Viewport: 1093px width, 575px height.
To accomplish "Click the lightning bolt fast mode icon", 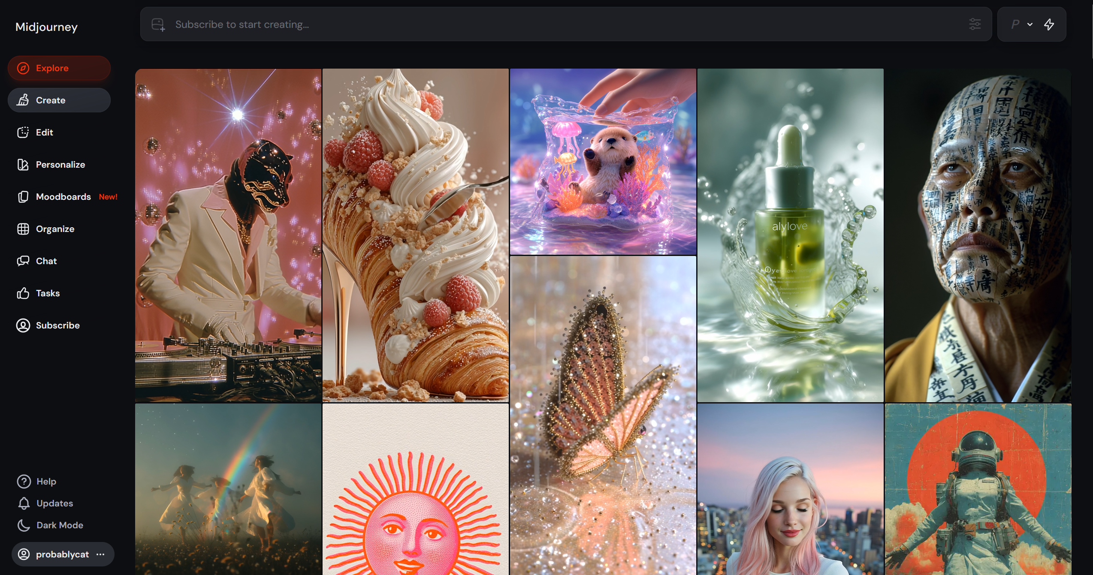I will [x=1049, y=24].
